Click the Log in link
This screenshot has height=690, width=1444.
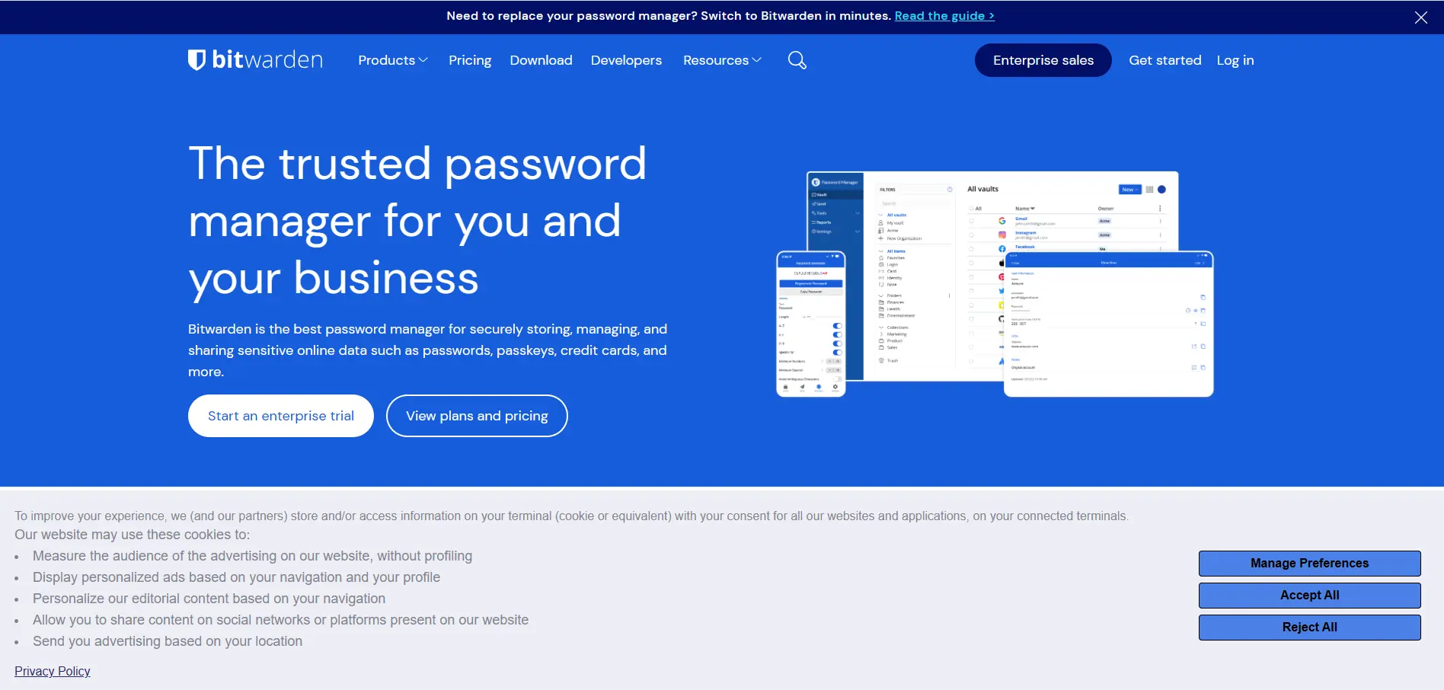(x=1235, y=60)
